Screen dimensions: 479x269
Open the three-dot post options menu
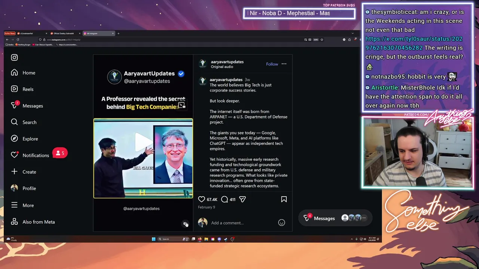tap(284, 64)
